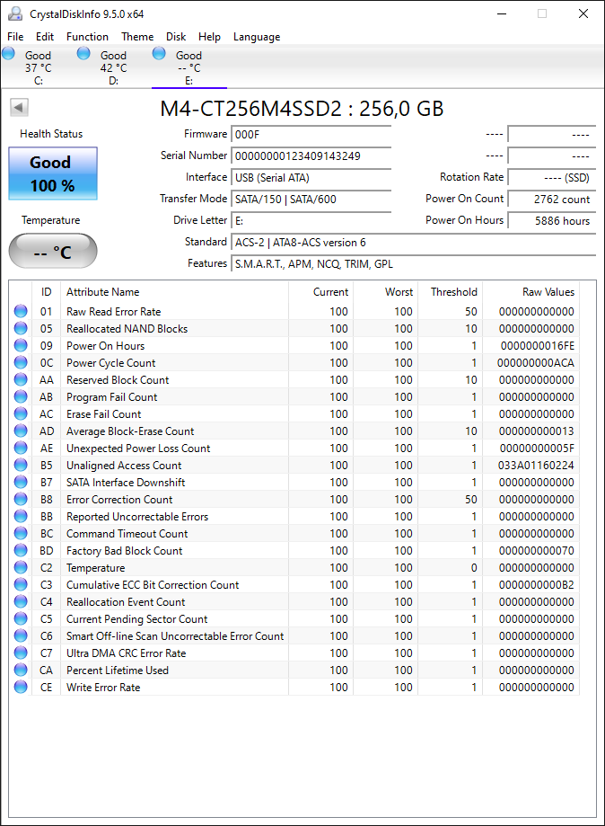
Task: Click raw value 033A01160224
Action: point(536,466)
